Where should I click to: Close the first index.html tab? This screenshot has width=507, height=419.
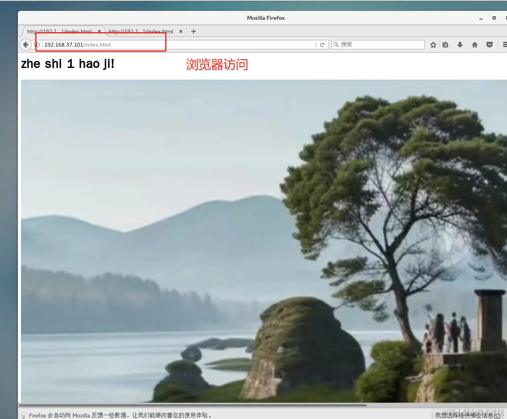[x=99, y=31]
